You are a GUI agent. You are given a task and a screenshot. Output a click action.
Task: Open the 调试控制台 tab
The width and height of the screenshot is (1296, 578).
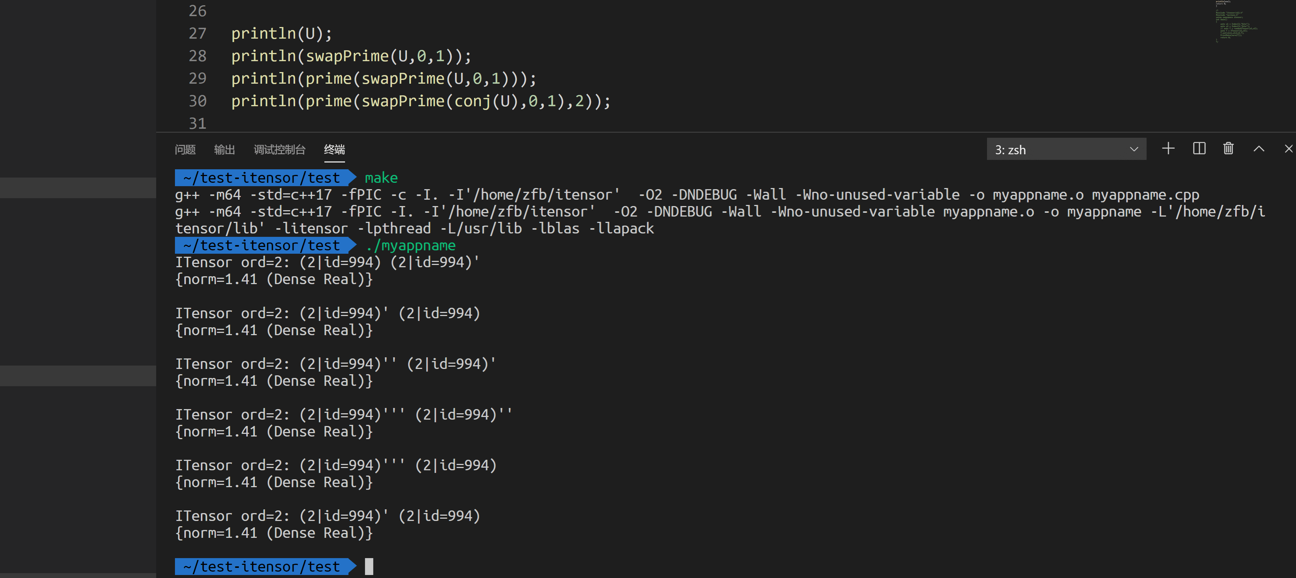click(x=279, y=149)
